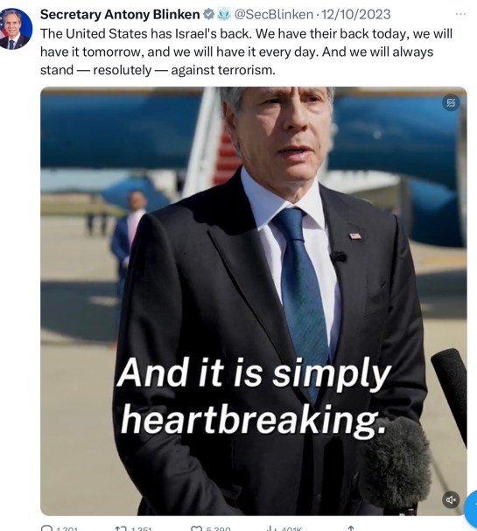
Task: Like the tweet with the heart icon
Action: pyautogui.click(x=197, y=528)
